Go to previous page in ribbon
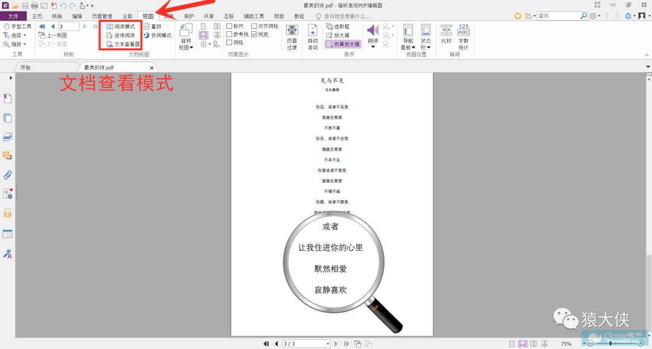652x349 pixels. point(53,26)
